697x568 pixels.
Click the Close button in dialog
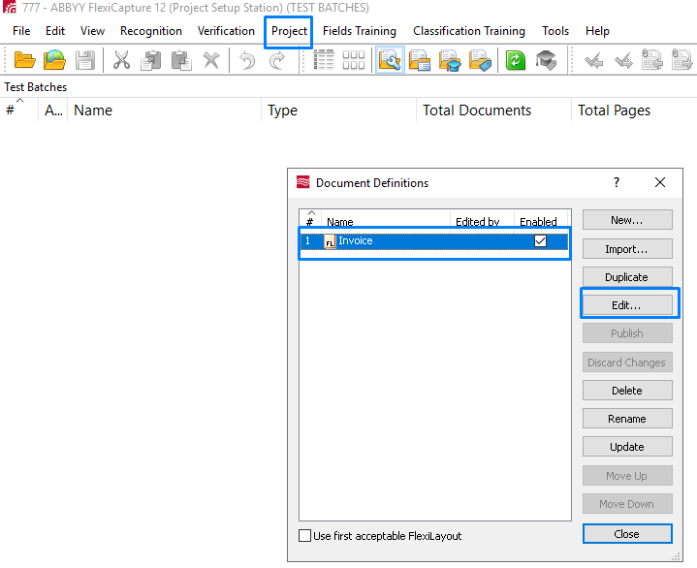point(627,534)
